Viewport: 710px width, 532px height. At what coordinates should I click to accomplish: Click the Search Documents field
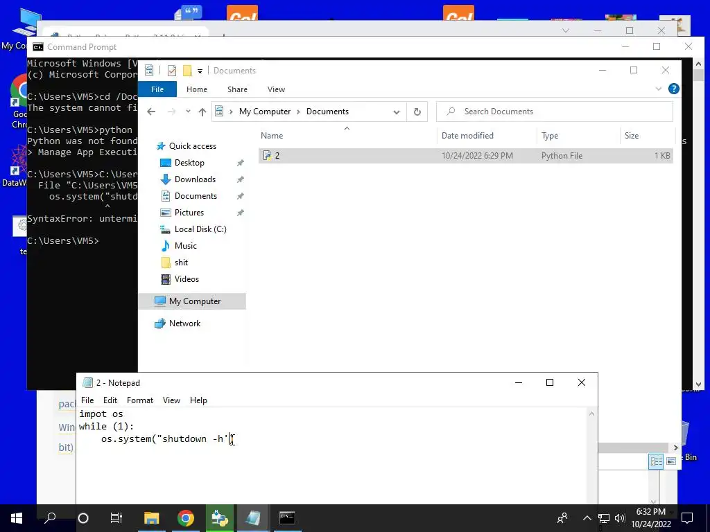[554, 112]
